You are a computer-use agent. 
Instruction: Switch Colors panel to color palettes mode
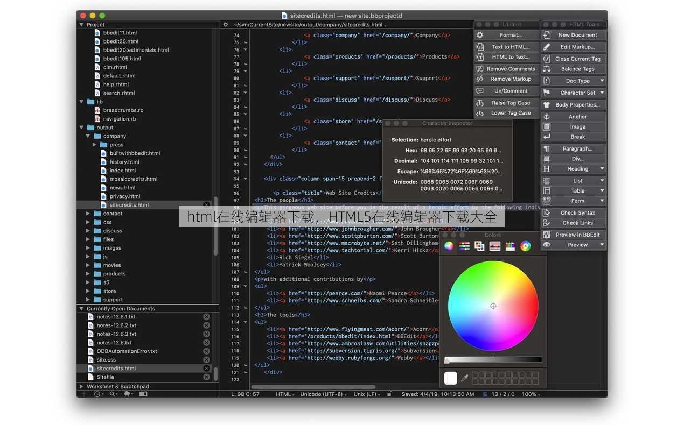pyautogui.click(x=479, y=246)
